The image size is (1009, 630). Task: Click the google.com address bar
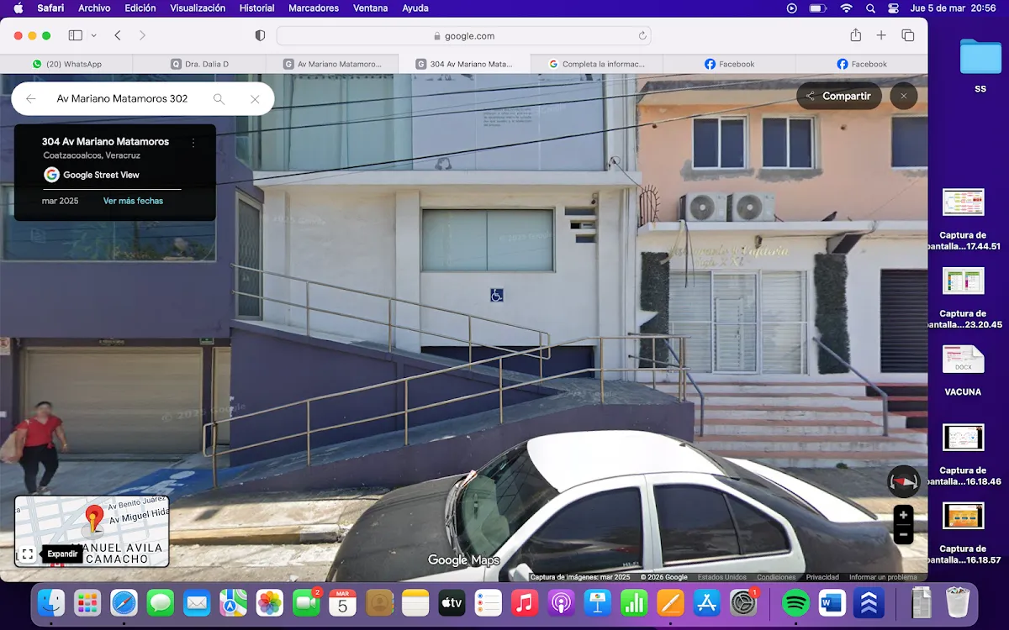[x=463, y=36]
